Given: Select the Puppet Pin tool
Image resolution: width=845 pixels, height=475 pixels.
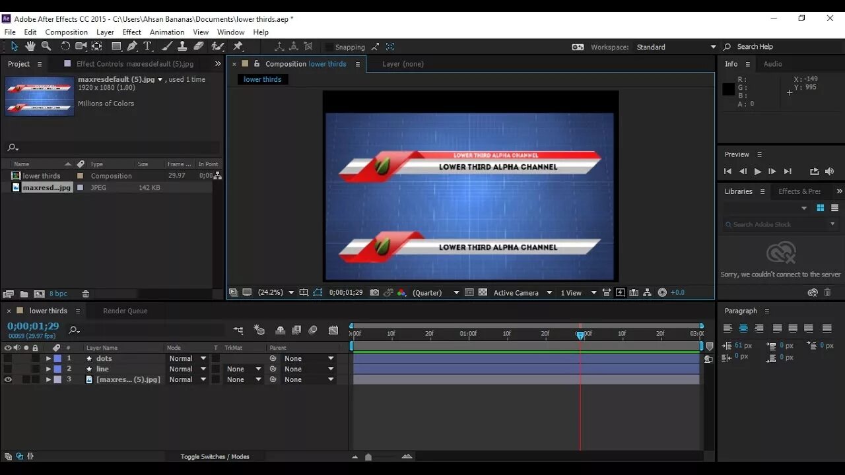Looking at the screenshot, I should click(x=238, y=46).
